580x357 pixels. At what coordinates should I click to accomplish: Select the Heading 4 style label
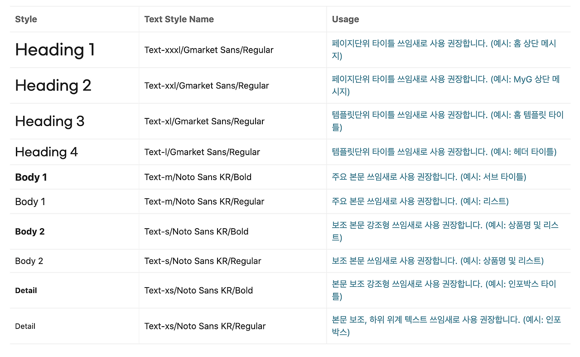46,152
